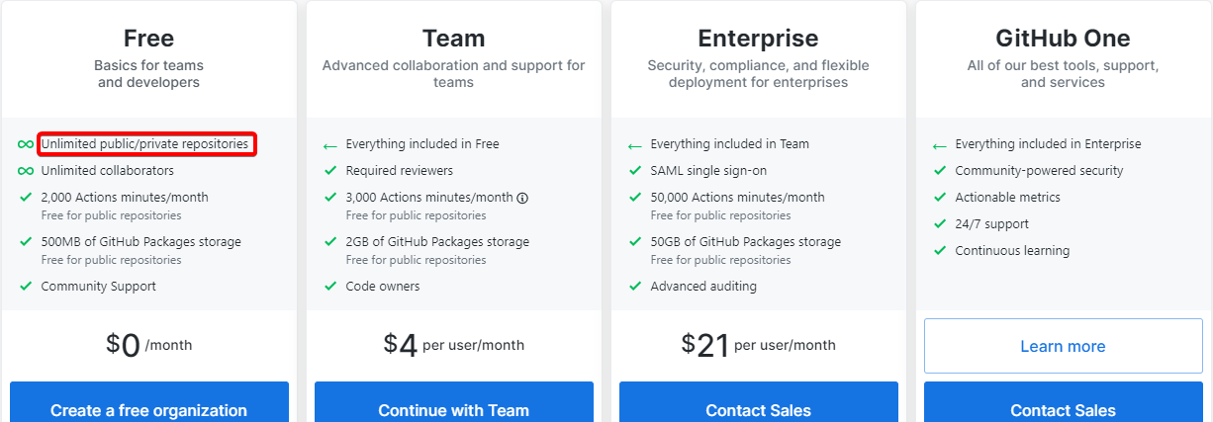Click the $0 /month price
Screen dimensions: 1213x422
149,345
